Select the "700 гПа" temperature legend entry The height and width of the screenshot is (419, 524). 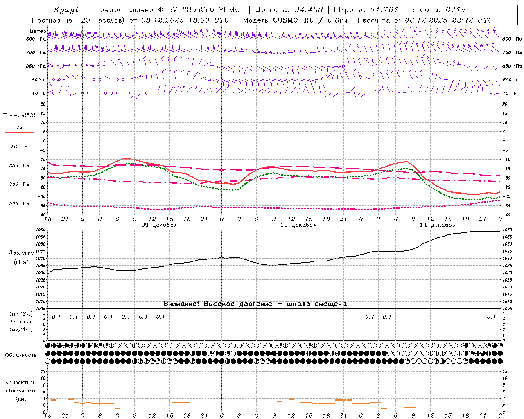tap(19, 184)
